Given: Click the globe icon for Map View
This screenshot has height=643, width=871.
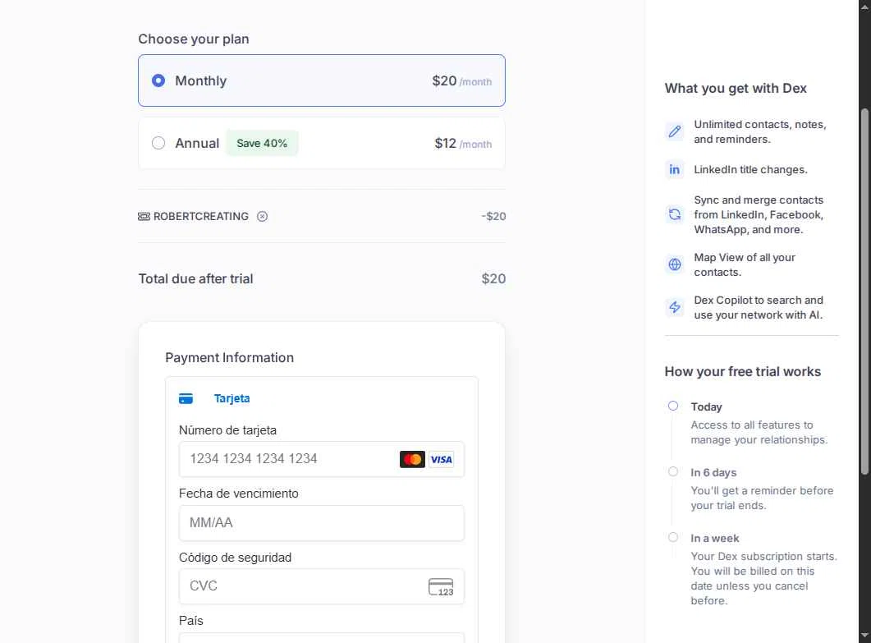Looking at the screenshot, I should [x=674, y=264].
